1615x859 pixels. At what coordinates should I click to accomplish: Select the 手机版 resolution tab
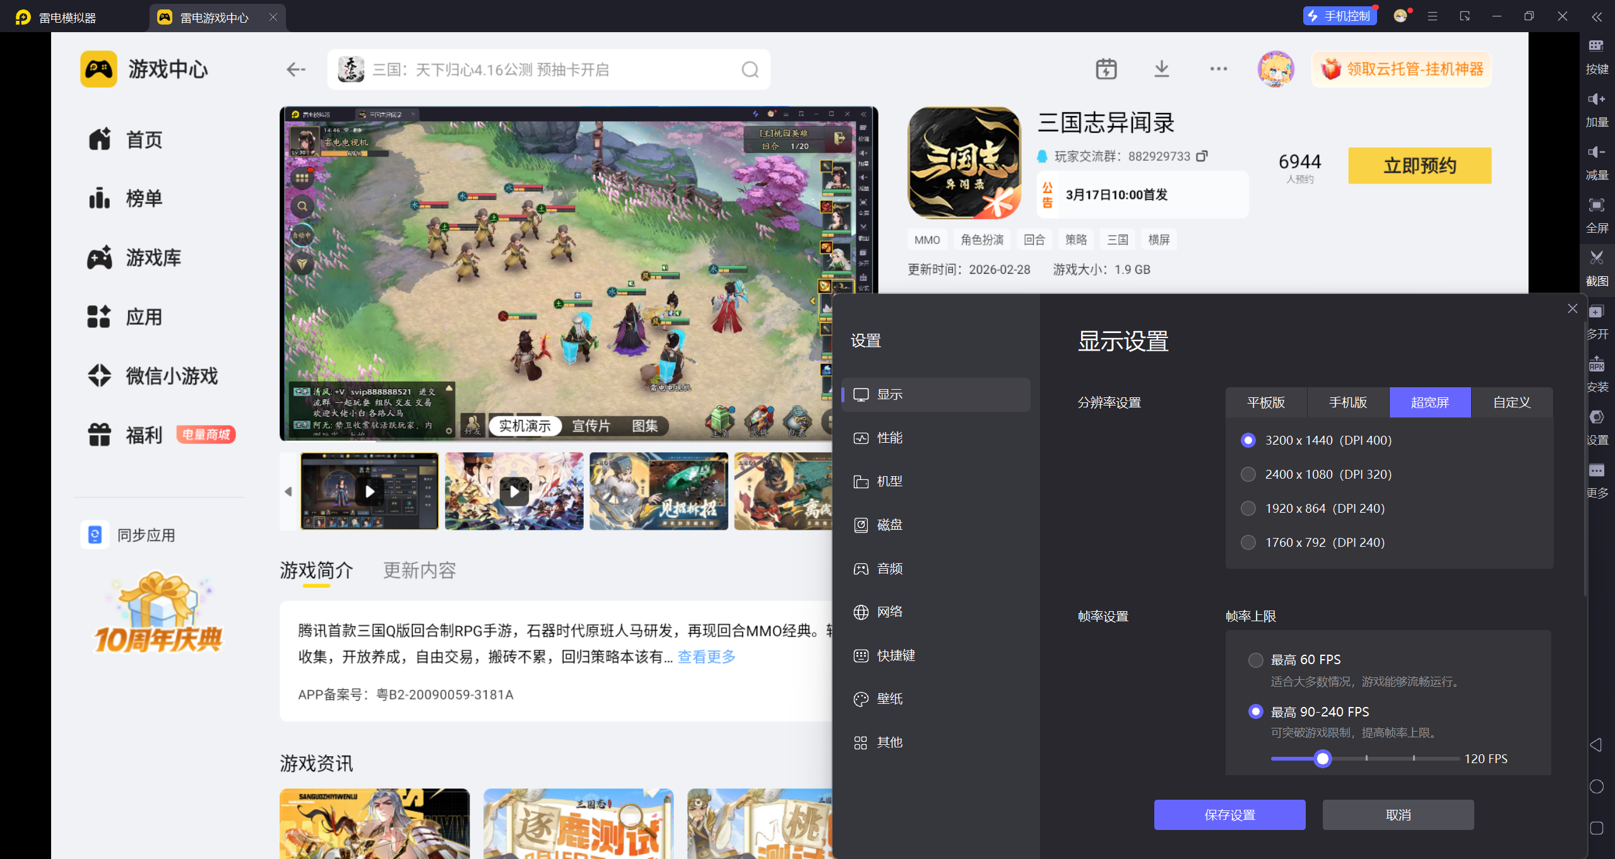tap(1347, 402)
